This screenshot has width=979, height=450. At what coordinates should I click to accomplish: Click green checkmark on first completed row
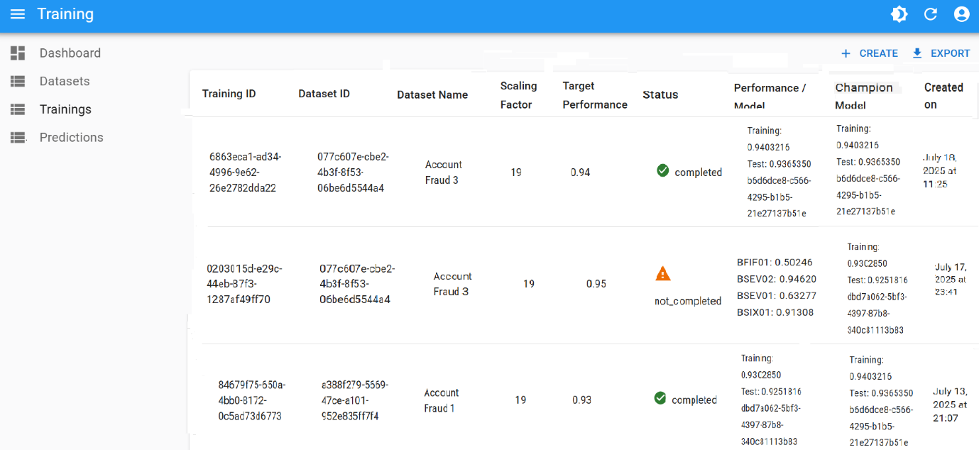[x=662, y=170]
